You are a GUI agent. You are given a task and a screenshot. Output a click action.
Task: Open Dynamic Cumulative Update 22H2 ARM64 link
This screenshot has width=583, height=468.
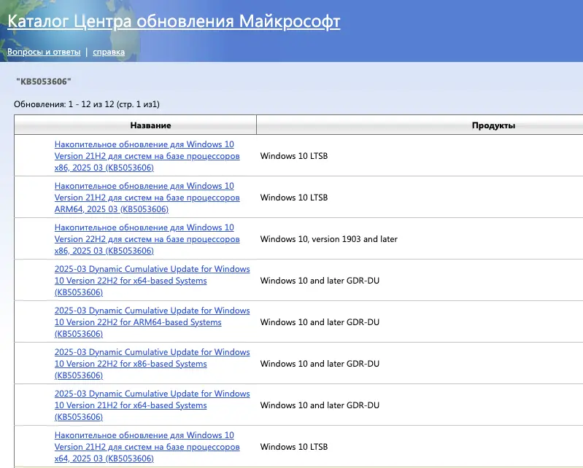point(152,322)
